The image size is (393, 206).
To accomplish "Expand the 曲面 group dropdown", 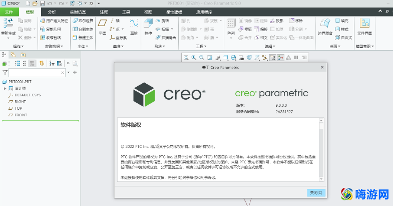I will tap(335, 47).
